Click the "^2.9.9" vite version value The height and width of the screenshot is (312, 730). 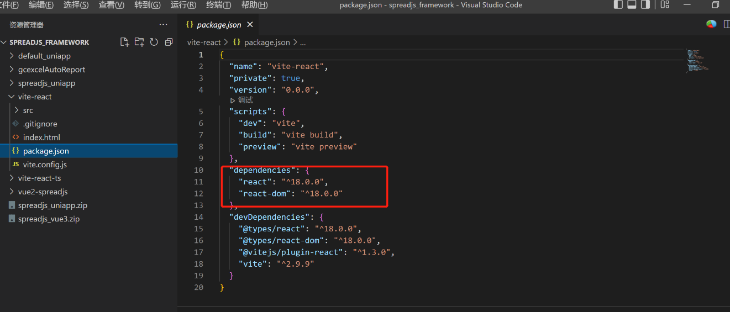click(x=295, y=264)
